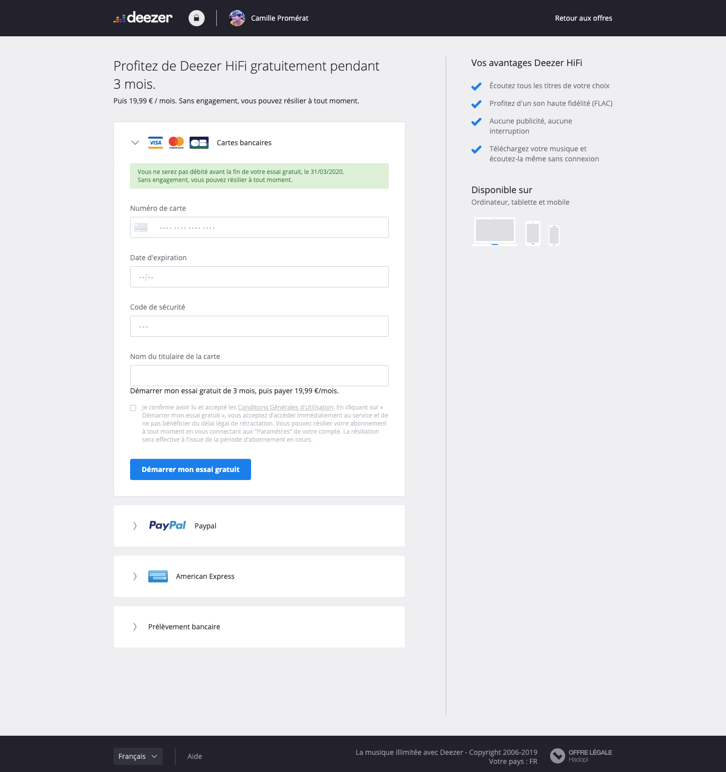
Task: Click the CB card logo
Action: pos(199,143)
